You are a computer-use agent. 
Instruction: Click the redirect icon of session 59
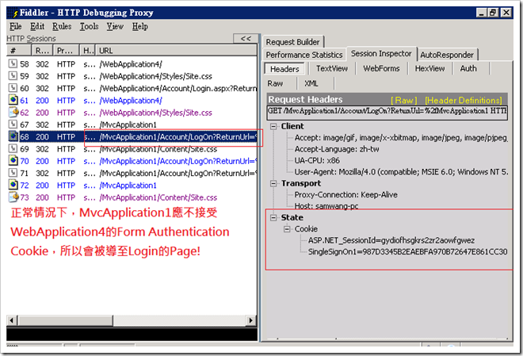pos(13,76)
